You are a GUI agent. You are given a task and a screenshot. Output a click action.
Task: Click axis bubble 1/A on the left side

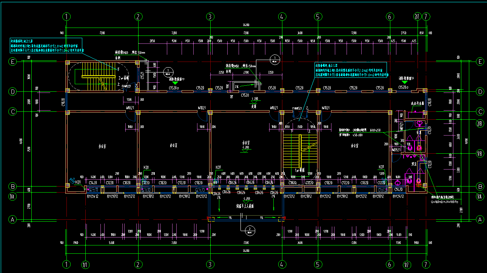click(x=12, y=196)
